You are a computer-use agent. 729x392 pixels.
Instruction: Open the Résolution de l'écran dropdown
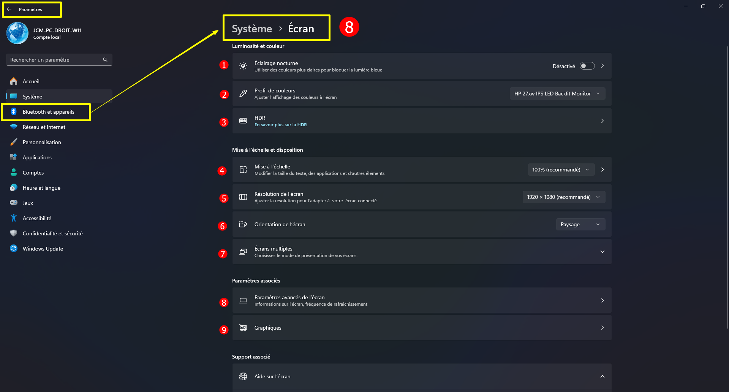pos(563,197)
